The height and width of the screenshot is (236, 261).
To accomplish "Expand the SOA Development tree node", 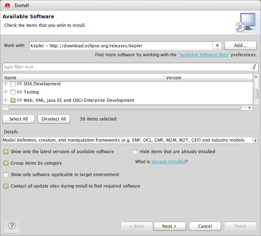I will (x=6, y=84).
